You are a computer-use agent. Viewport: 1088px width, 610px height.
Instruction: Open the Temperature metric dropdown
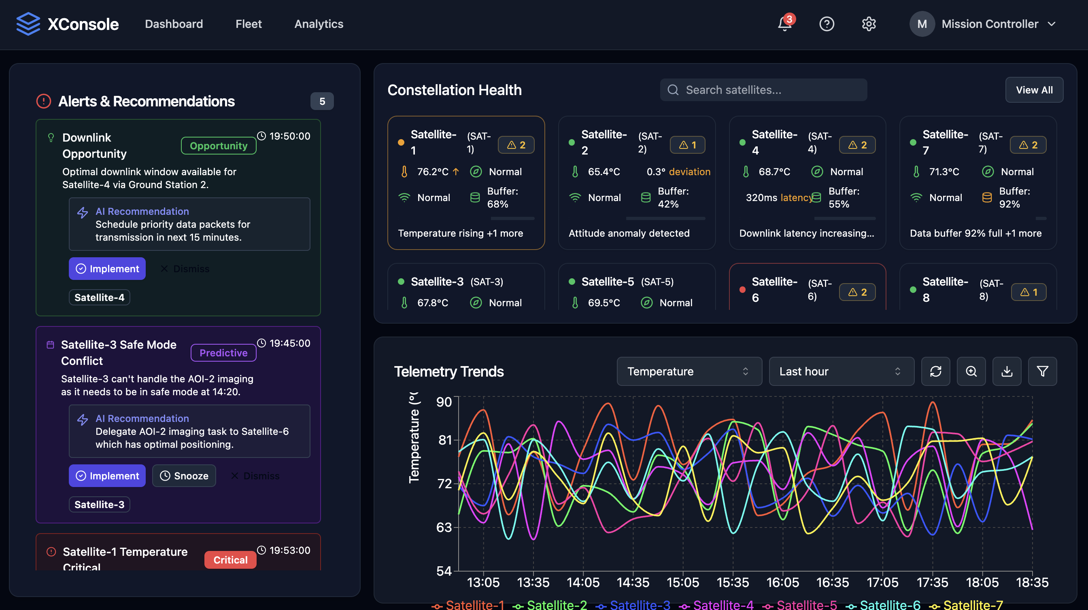(689, 371)
